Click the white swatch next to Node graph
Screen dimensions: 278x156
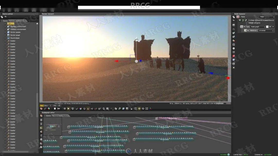coord(267,27)
